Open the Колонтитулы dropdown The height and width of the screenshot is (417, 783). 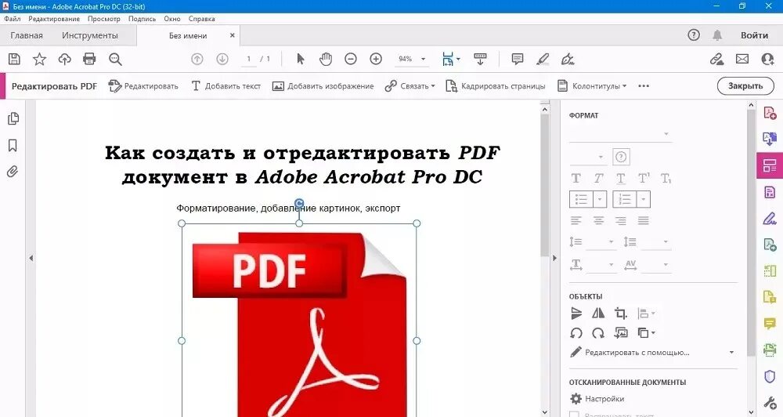pyautogui.click(x=592, y=86)
